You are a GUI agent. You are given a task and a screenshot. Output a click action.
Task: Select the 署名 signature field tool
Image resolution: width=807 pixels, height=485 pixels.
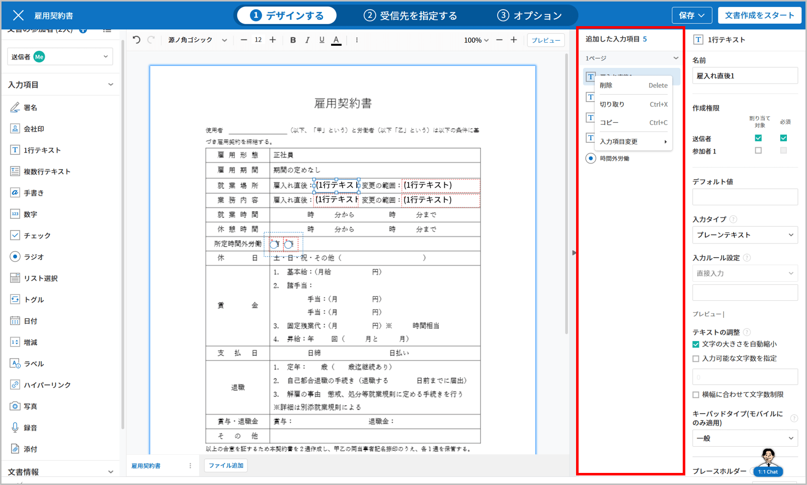(30, 108)
